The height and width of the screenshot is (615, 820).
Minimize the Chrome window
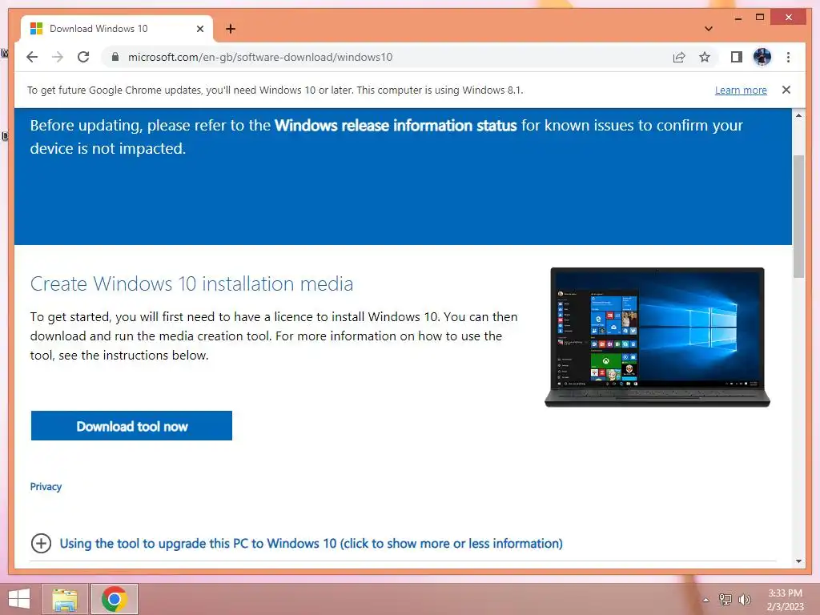[738, 18]
